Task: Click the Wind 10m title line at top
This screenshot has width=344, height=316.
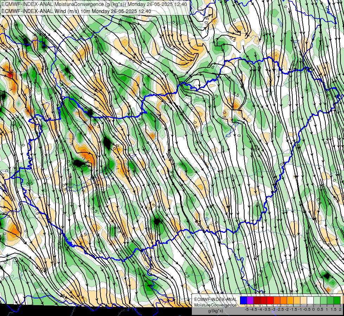Action: pos(76,11)
